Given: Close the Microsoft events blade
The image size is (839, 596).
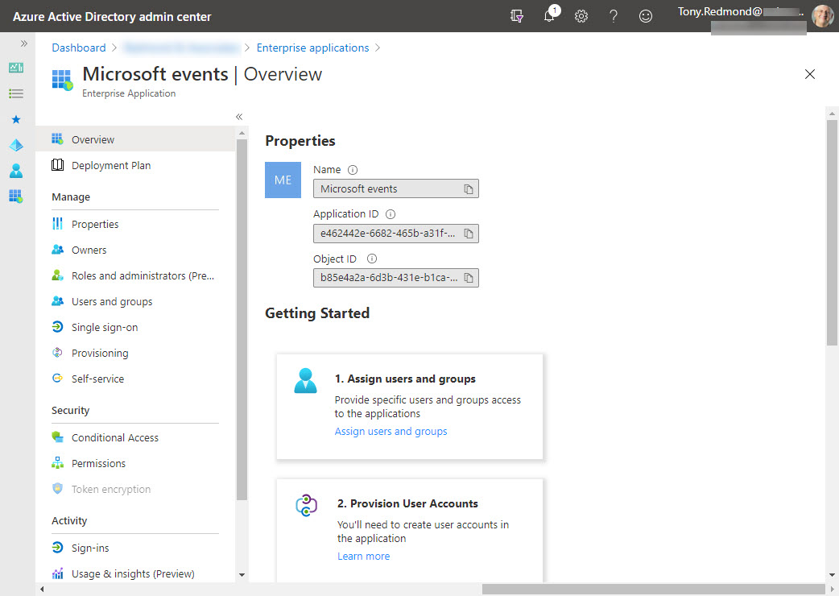Looking at the screenshot, I should point(809,74).
